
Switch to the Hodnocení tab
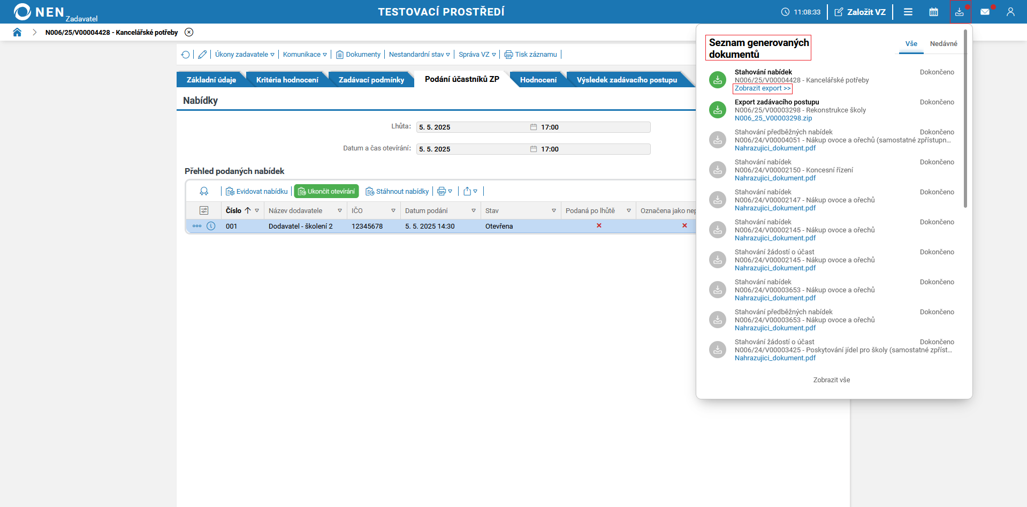pos(538,80)
